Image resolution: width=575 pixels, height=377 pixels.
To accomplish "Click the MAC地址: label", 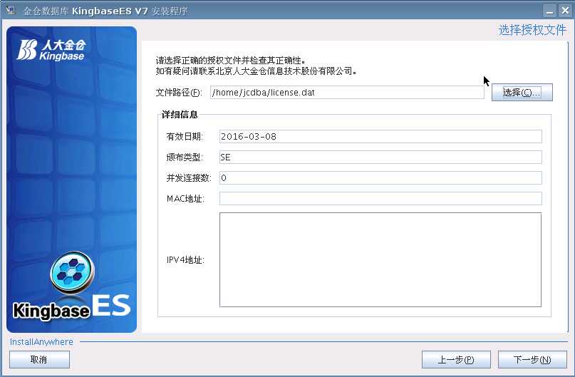I will click(x=185, y=199).
